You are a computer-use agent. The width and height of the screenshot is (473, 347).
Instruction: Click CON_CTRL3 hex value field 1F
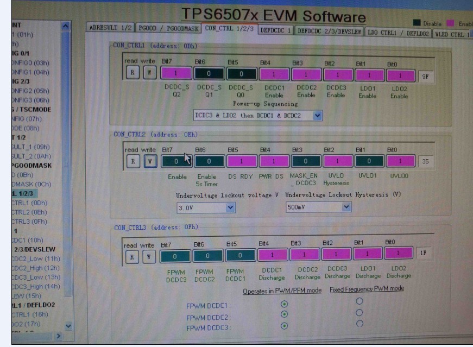click(x=423, y=253)
